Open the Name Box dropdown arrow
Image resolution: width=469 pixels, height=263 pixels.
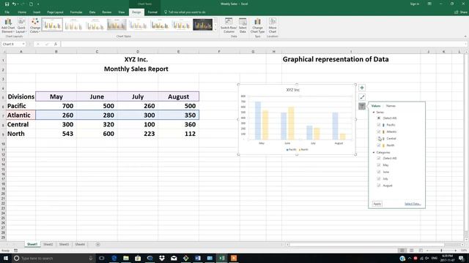(23, 44)
